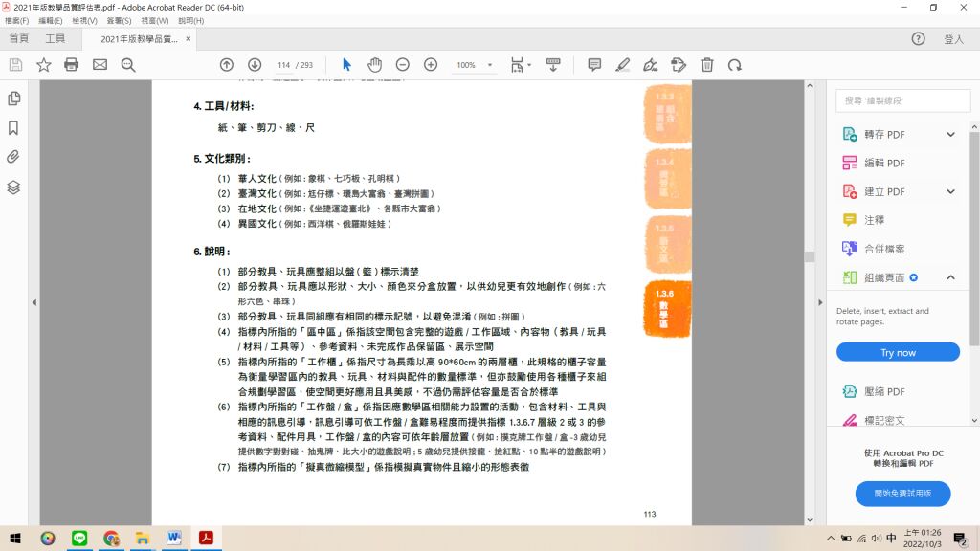
Task: Collapse the 組織頁面 section
Action: [x=950, y=277]
